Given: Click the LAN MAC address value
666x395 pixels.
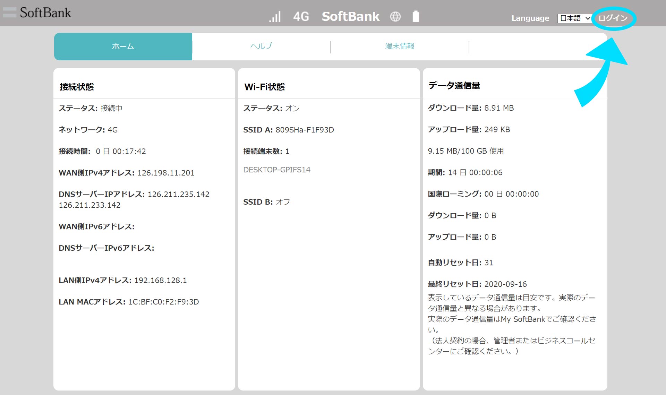Looking at the screenshot, I should coord(163,302).
